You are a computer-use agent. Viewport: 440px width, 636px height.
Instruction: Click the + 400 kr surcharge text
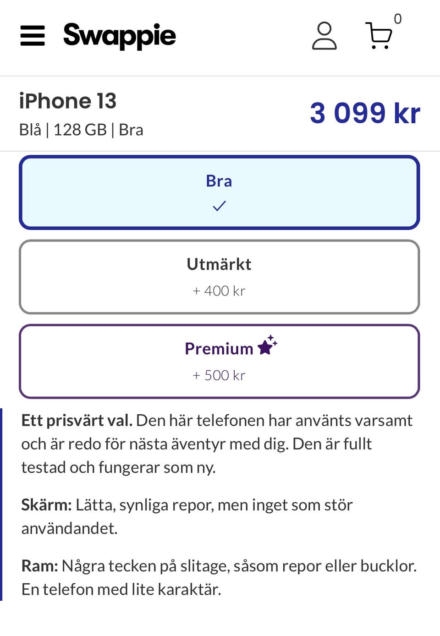tap(219, 291)
